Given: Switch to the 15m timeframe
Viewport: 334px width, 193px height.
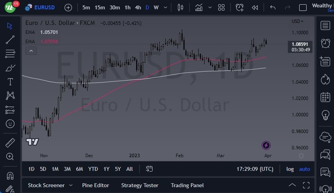Looking at the screenshot, I should [100, 8].
